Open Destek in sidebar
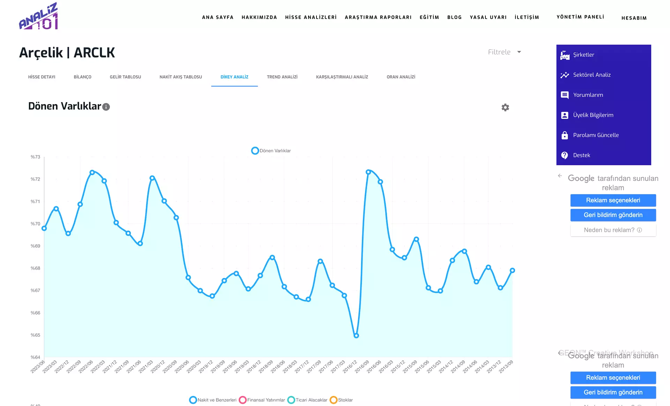670x406 pixels. (x=604, y=155)
